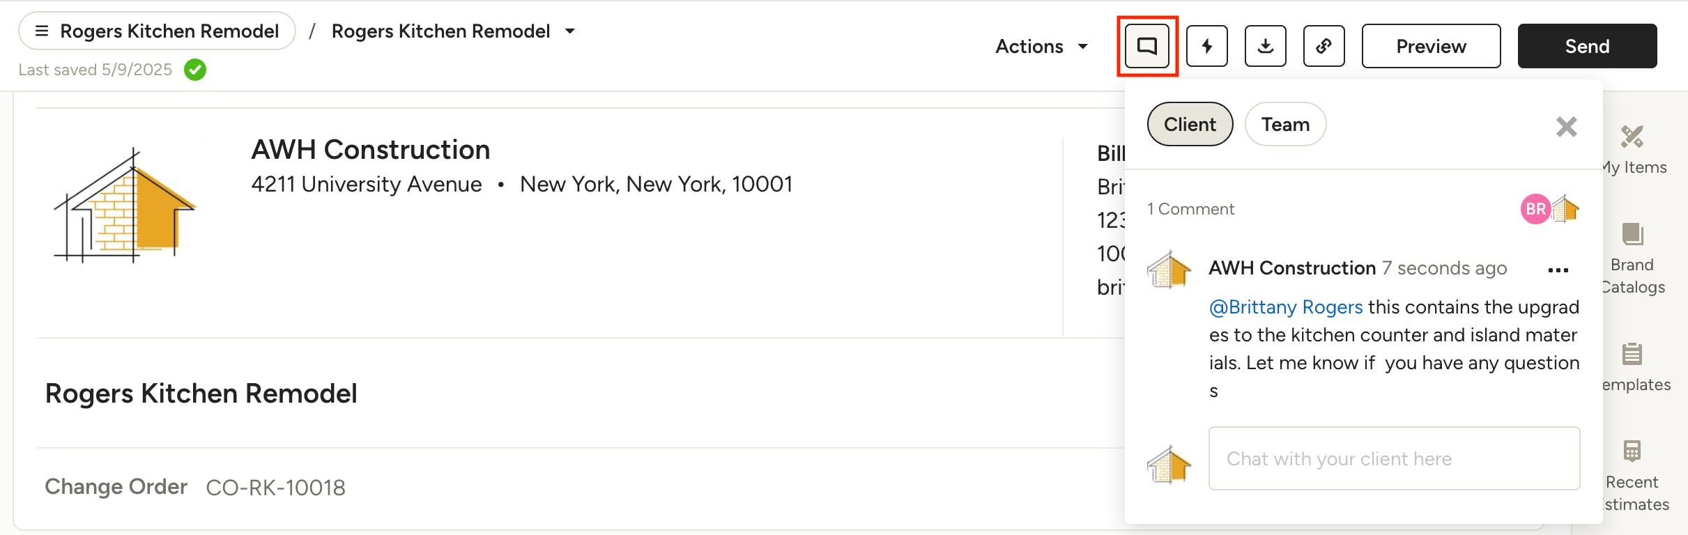1688x535 pixels.
Task: Expand Rogers Kitchen Remodel document dropdown
Action: click(x=570, y=31)
